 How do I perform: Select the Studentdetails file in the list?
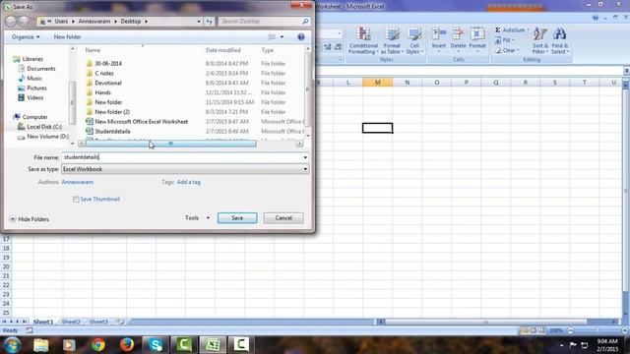click(x=112, y=131)
